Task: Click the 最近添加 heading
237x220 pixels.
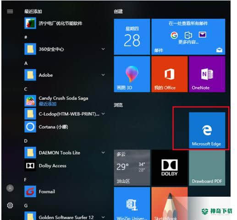Action: 33,11
